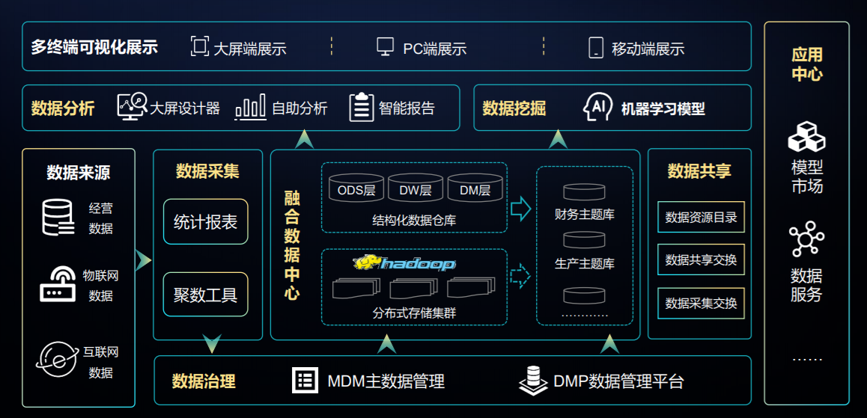Click the 数据来源 heading

79,172
